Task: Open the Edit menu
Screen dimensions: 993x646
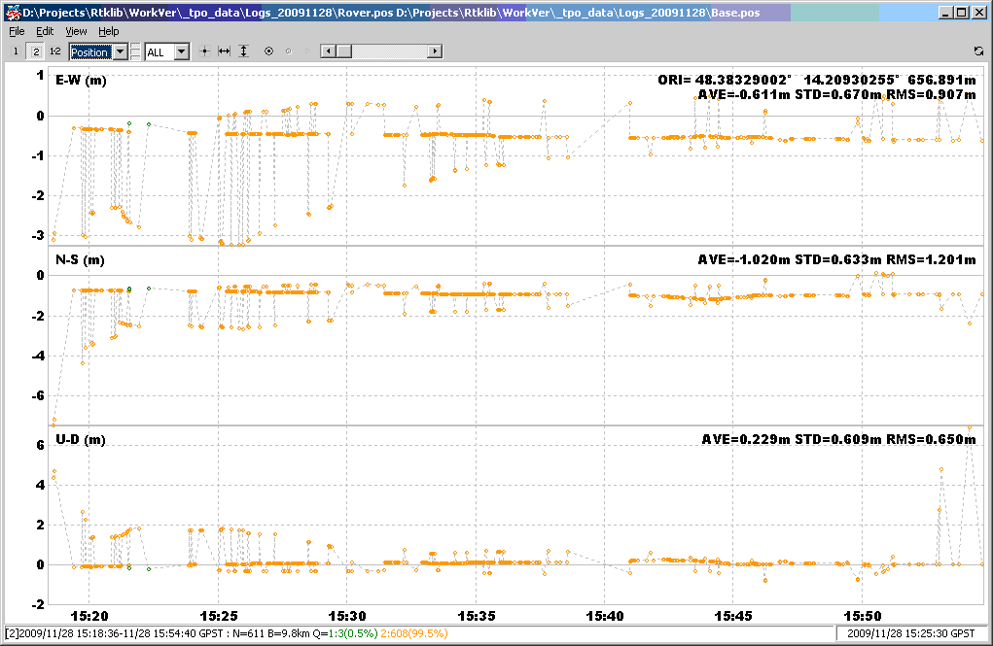Action: (x=45, y=31)
